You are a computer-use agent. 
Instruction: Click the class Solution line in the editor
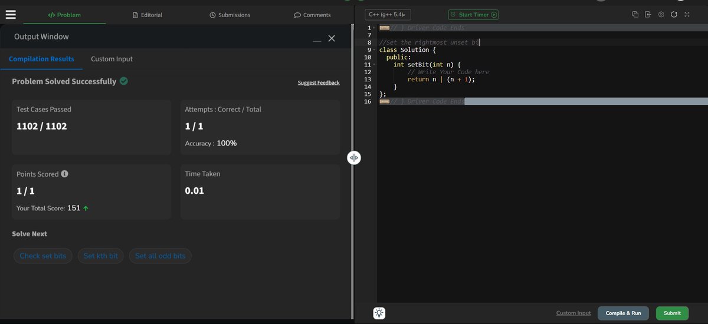coord(408,50)
